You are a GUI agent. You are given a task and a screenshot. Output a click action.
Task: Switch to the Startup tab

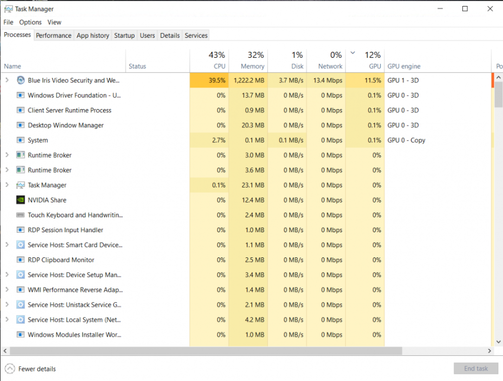[124, 36]
